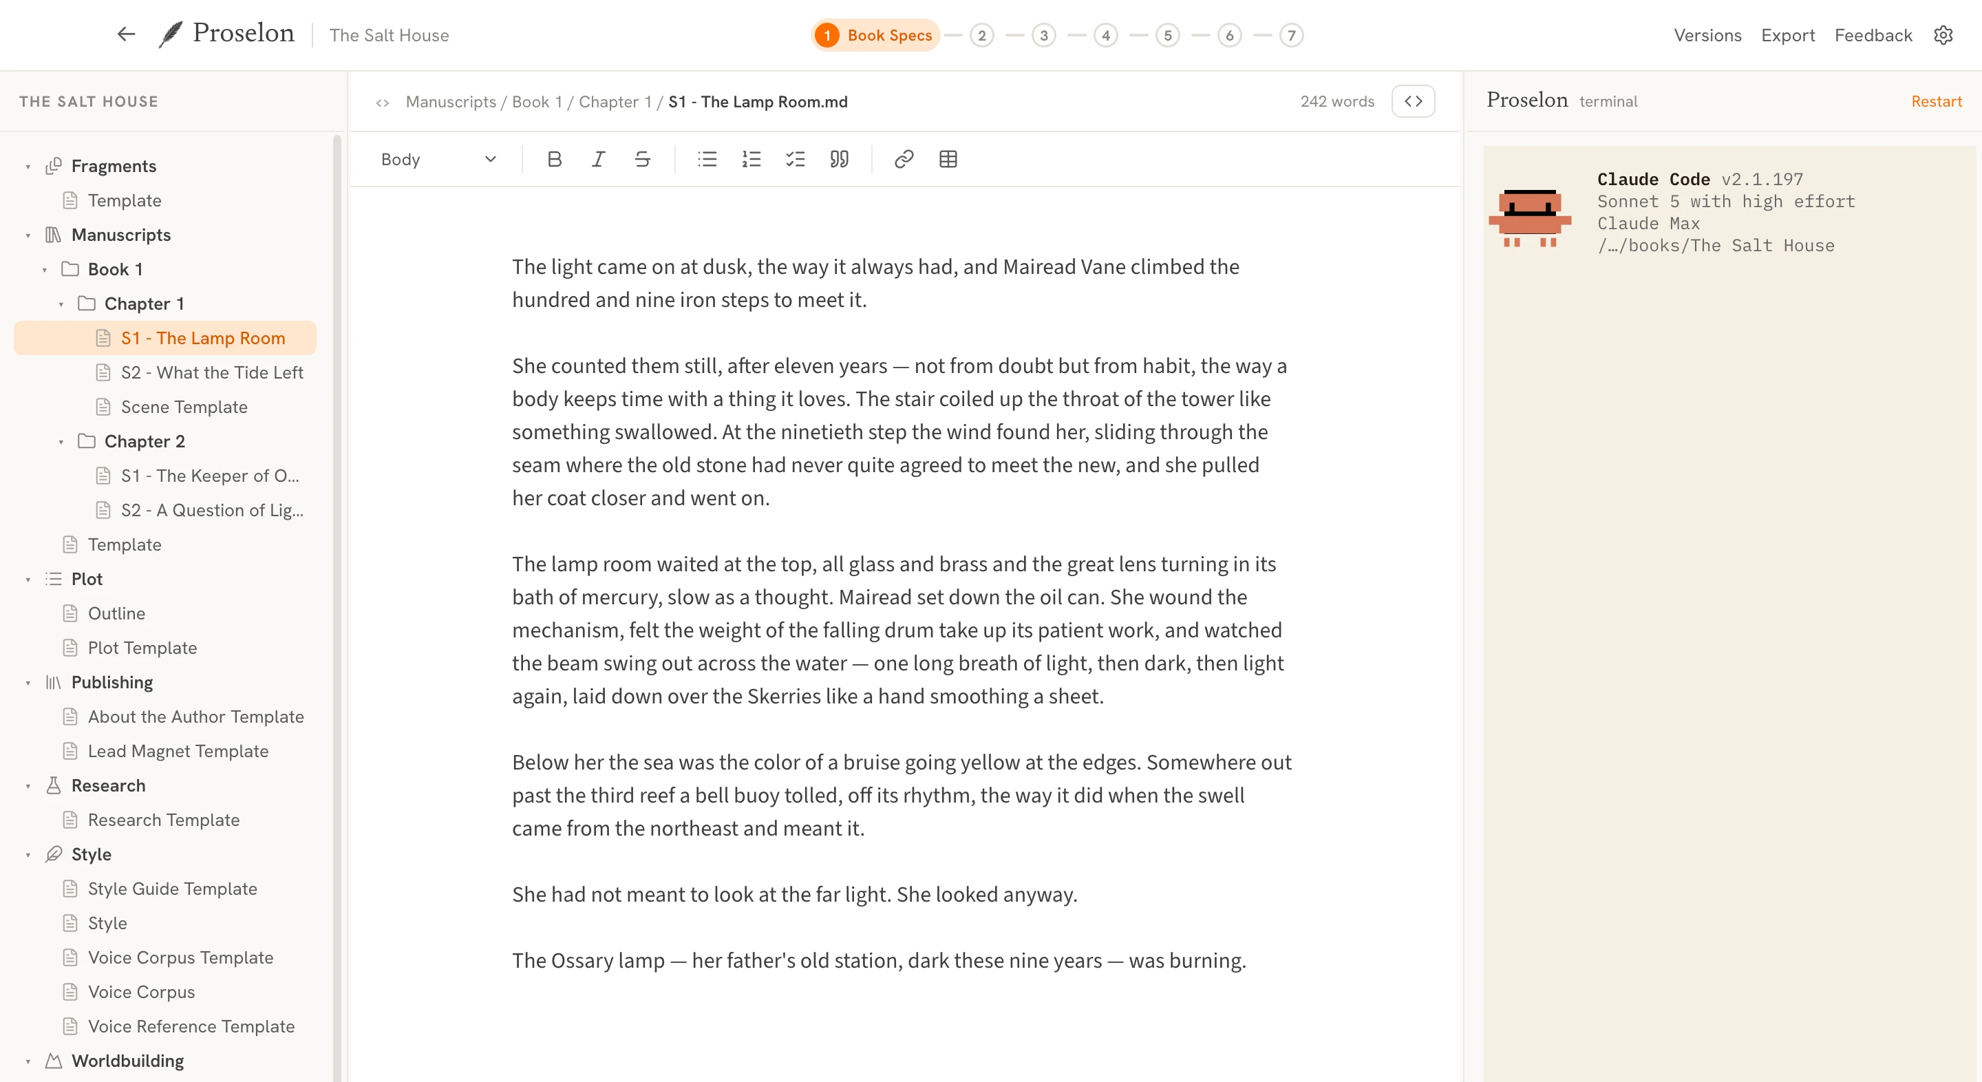The image size is (1982, 1082).
Task: Go to workflow step 7
Action: click(1291, 35)
